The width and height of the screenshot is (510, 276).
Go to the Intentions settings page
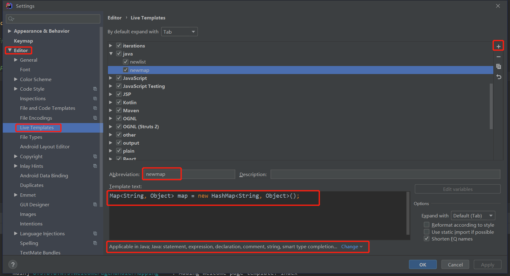[31, 224]
